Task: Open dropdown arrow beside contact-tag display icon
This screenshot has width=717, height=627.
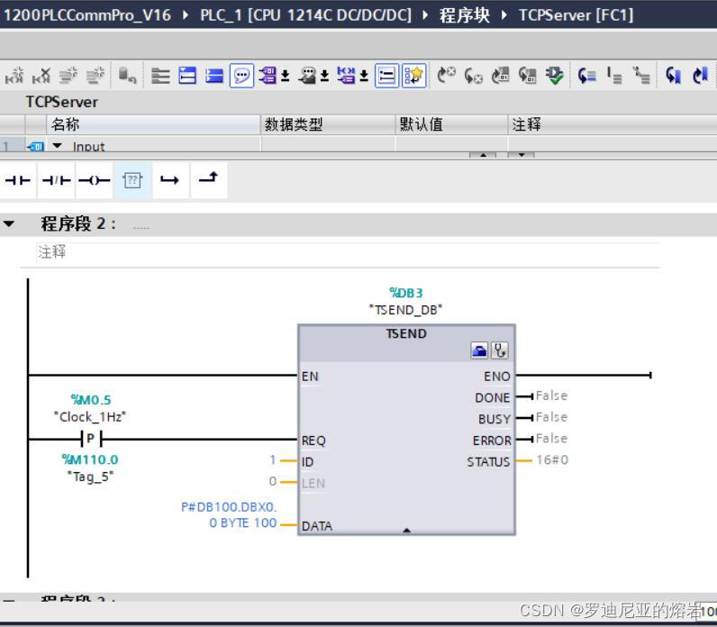Action: coord(364,76)
